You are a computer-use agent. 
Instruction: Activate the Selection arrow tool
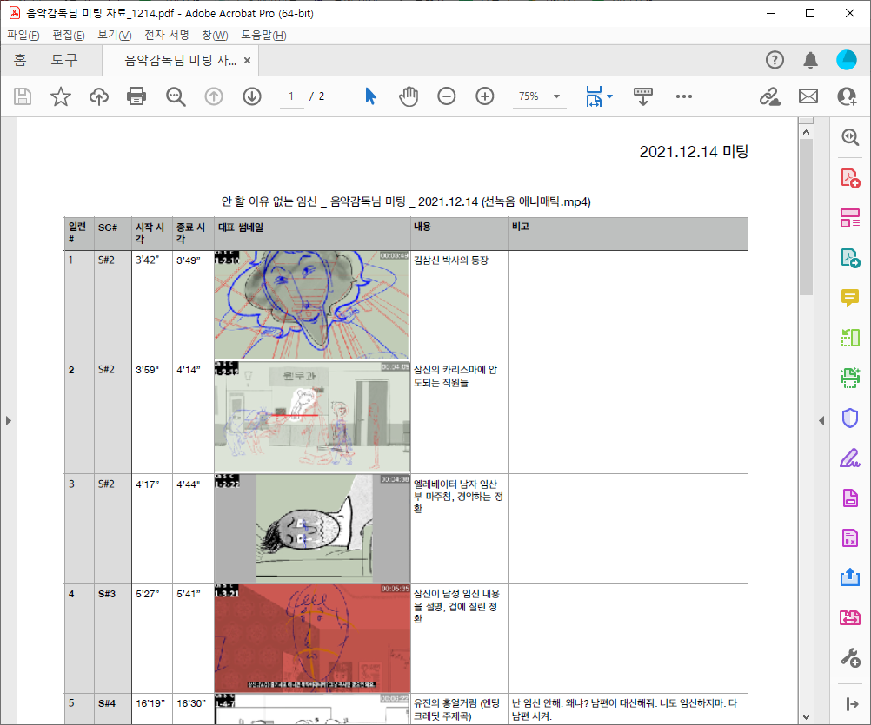[x=370, y=96]
